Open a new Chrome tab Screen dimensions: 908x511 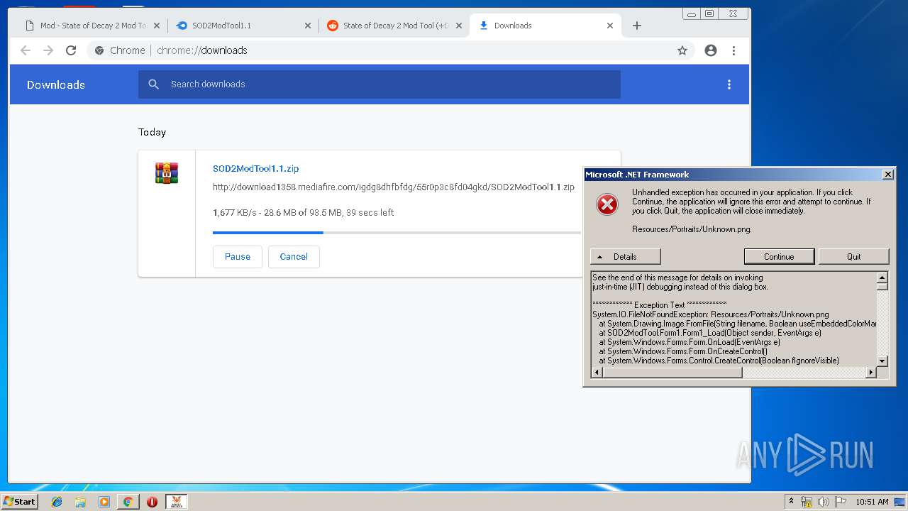[637, 26]
